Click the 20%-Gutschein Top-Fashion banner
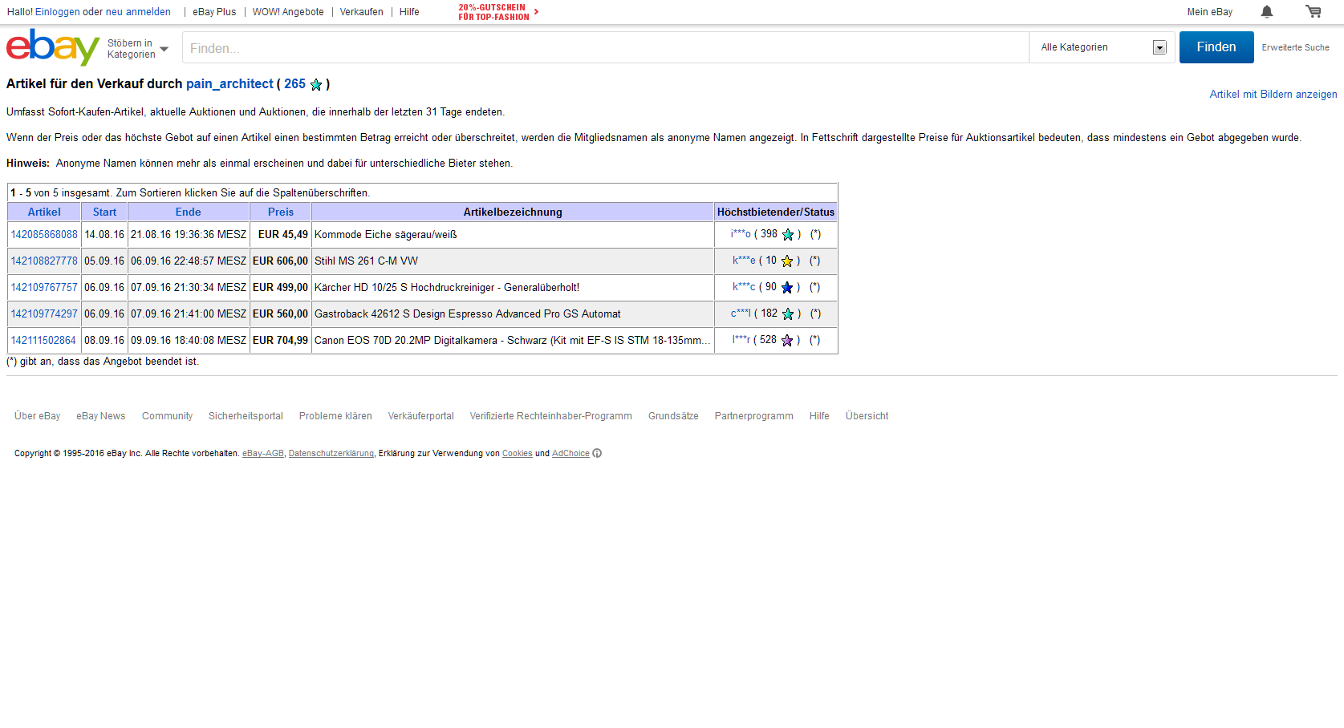The width and height of the screenshot is (1344, 728). click(498, 12)
